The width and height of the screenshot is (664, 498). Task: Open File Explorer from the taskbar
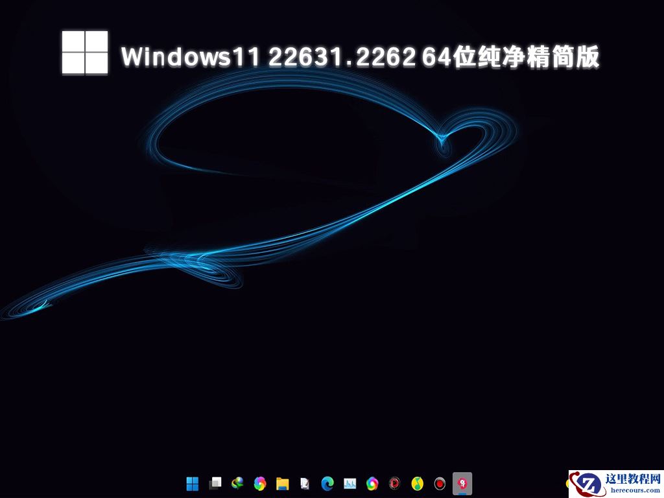(282, 482)
